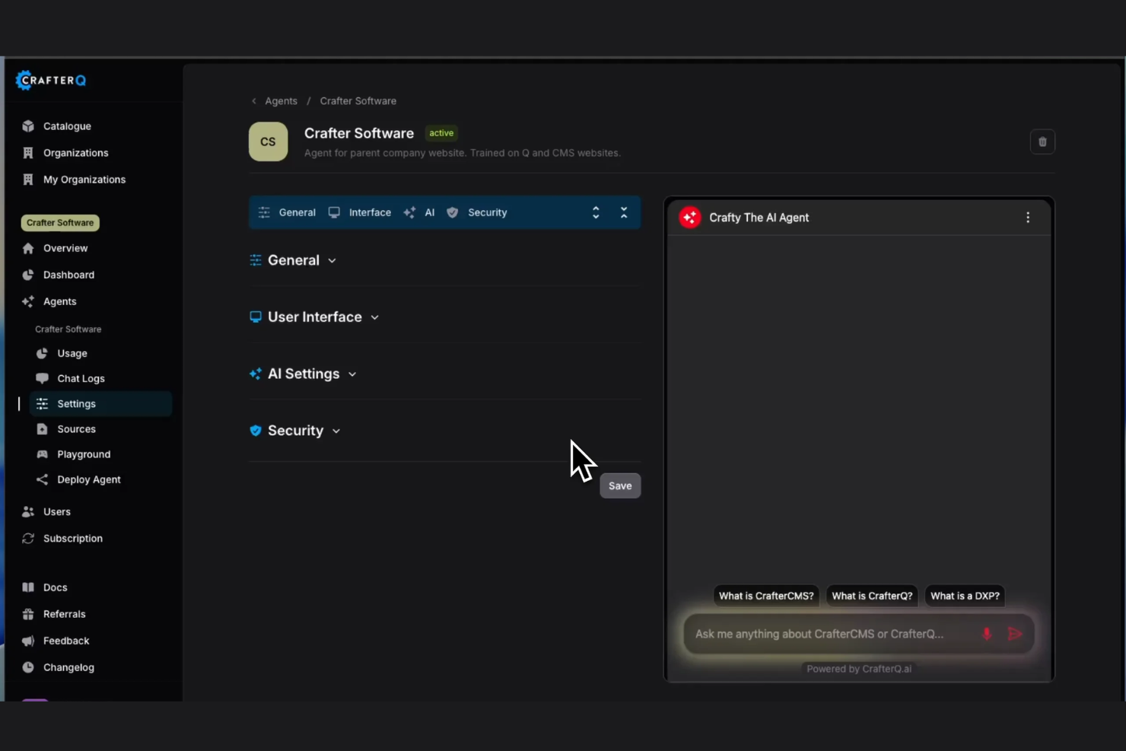Save the agent settings
Image resolution: width=1126 pixels, height=751 pixels.
pyautogui.click(x=620, y=485)
